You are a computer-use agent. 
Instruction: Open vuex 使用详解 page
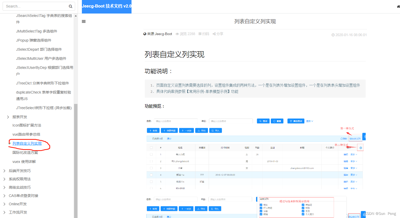point(24,162)
